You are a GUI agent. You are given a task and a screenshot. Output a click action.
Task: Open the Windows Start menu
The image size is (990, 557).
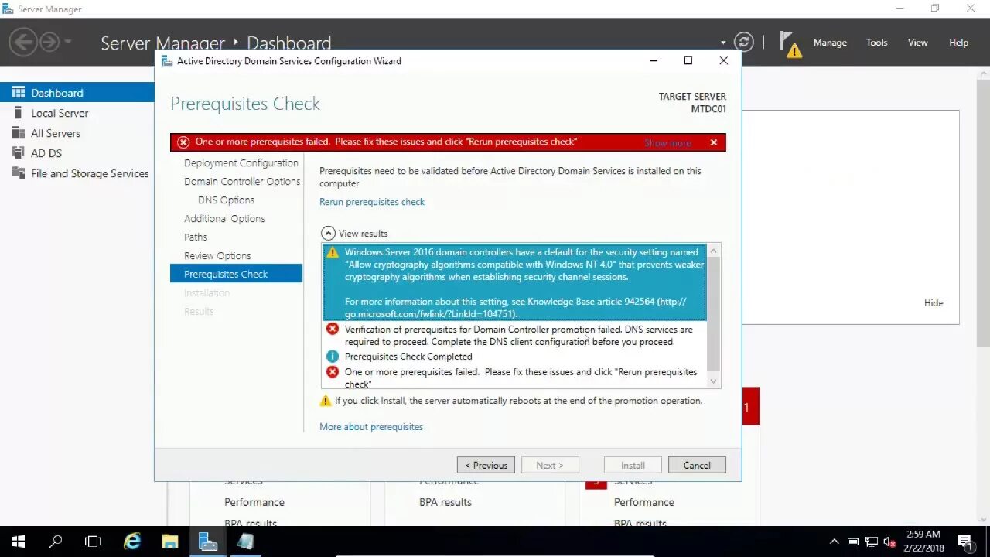19,542
